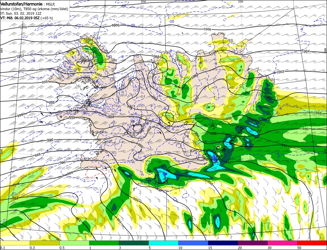The image size is (327, 250).
Task: Select the red 50+ legend swatch
Action: point(312,243)
